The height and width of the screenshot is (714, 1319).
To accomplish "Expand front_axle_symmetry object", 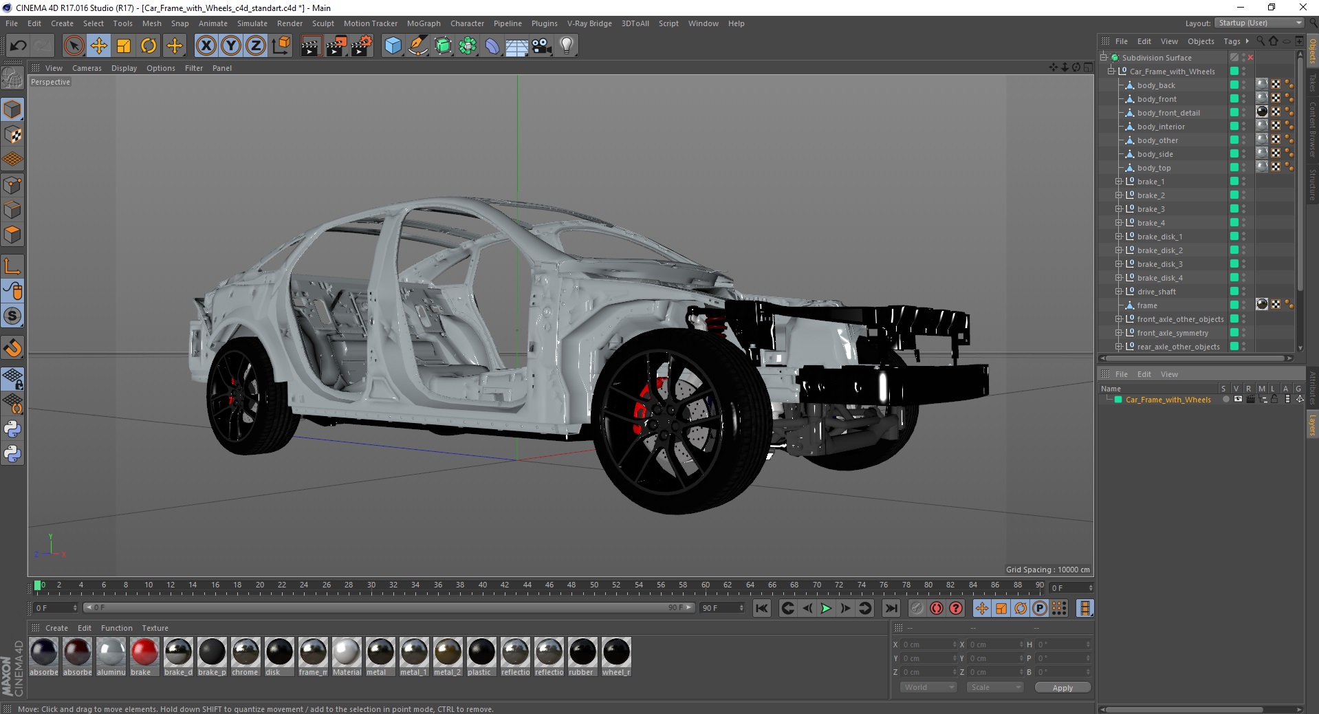I will [1119, 333].
